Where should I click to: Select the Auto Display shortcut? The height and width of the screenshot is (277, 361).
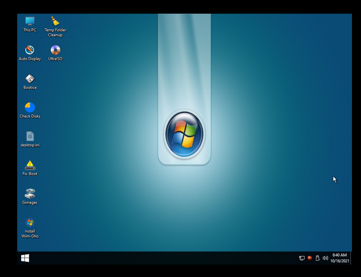(30, 50)
